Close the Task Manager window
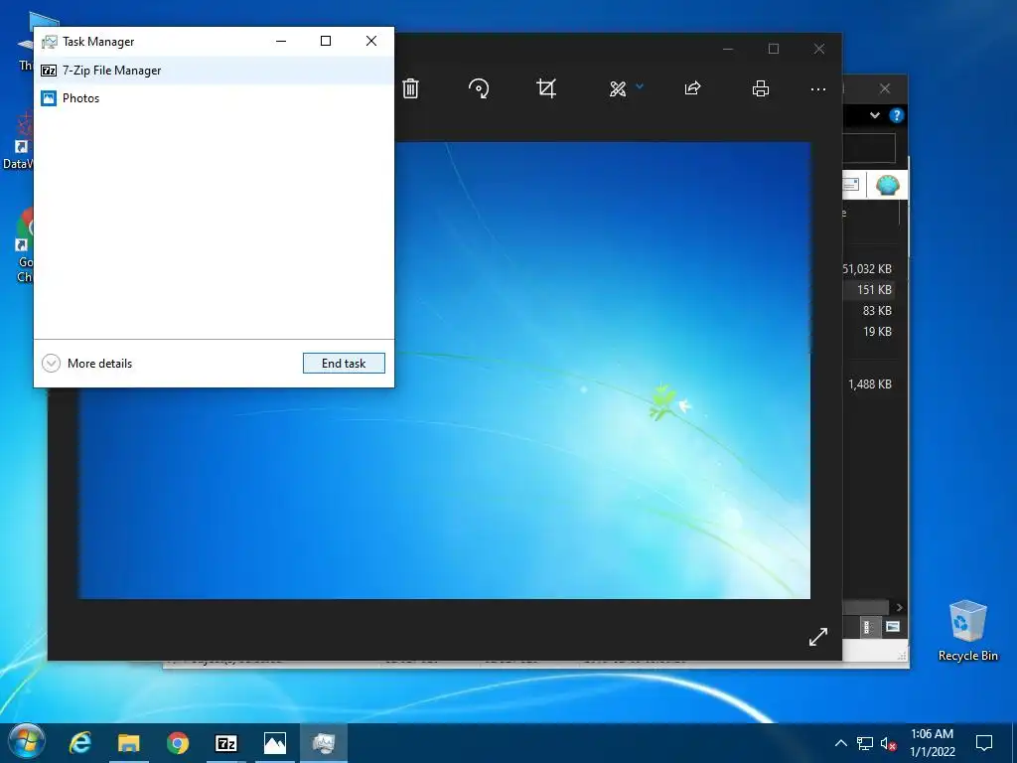The image size is (1017, 763). pyautogui.click(x=371, y=41)
